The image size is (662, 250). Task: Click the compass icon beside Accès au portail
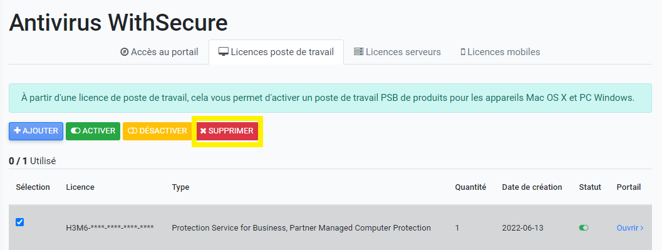pos(125,52)
